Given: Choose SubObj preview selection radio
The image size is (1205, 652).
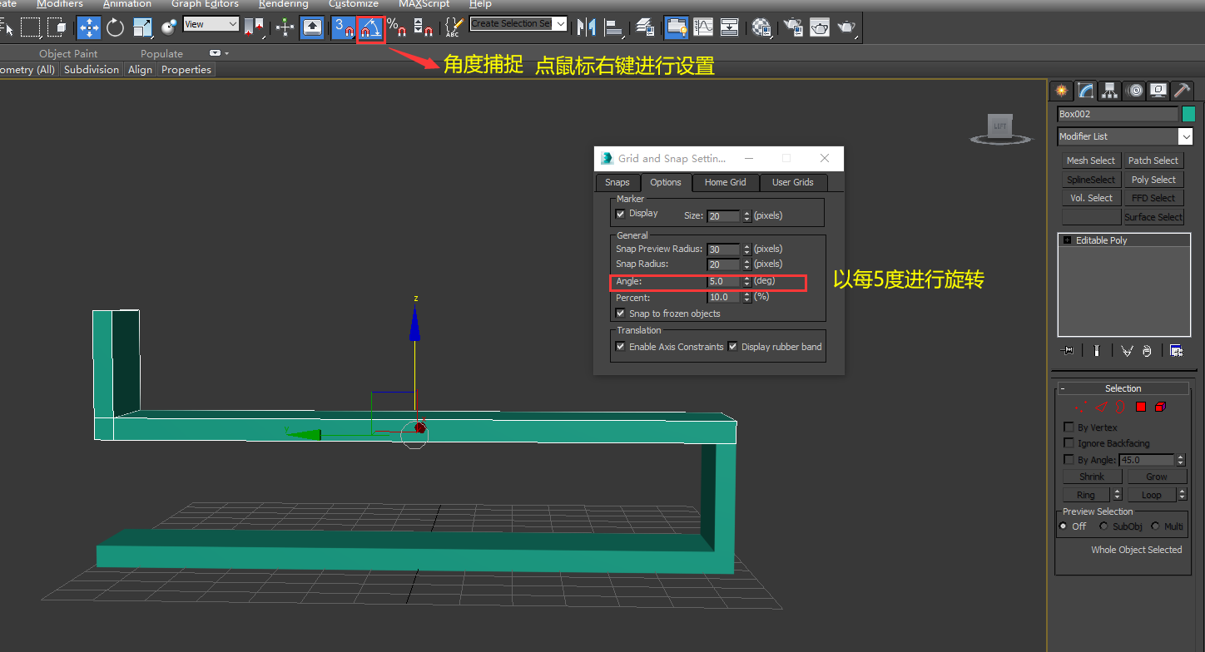Looking at the screenshot, I should pos(1103,526).
